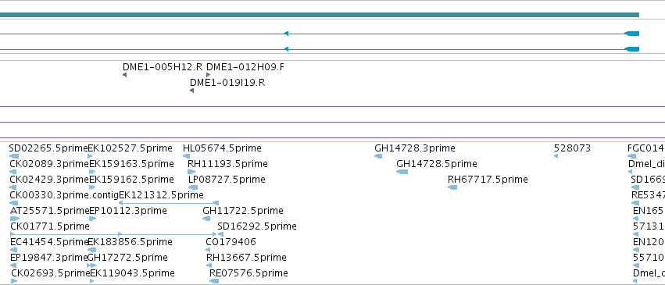Click the GH14728.3prime feature label
The image size is (665, 285).
coord(415,148)
